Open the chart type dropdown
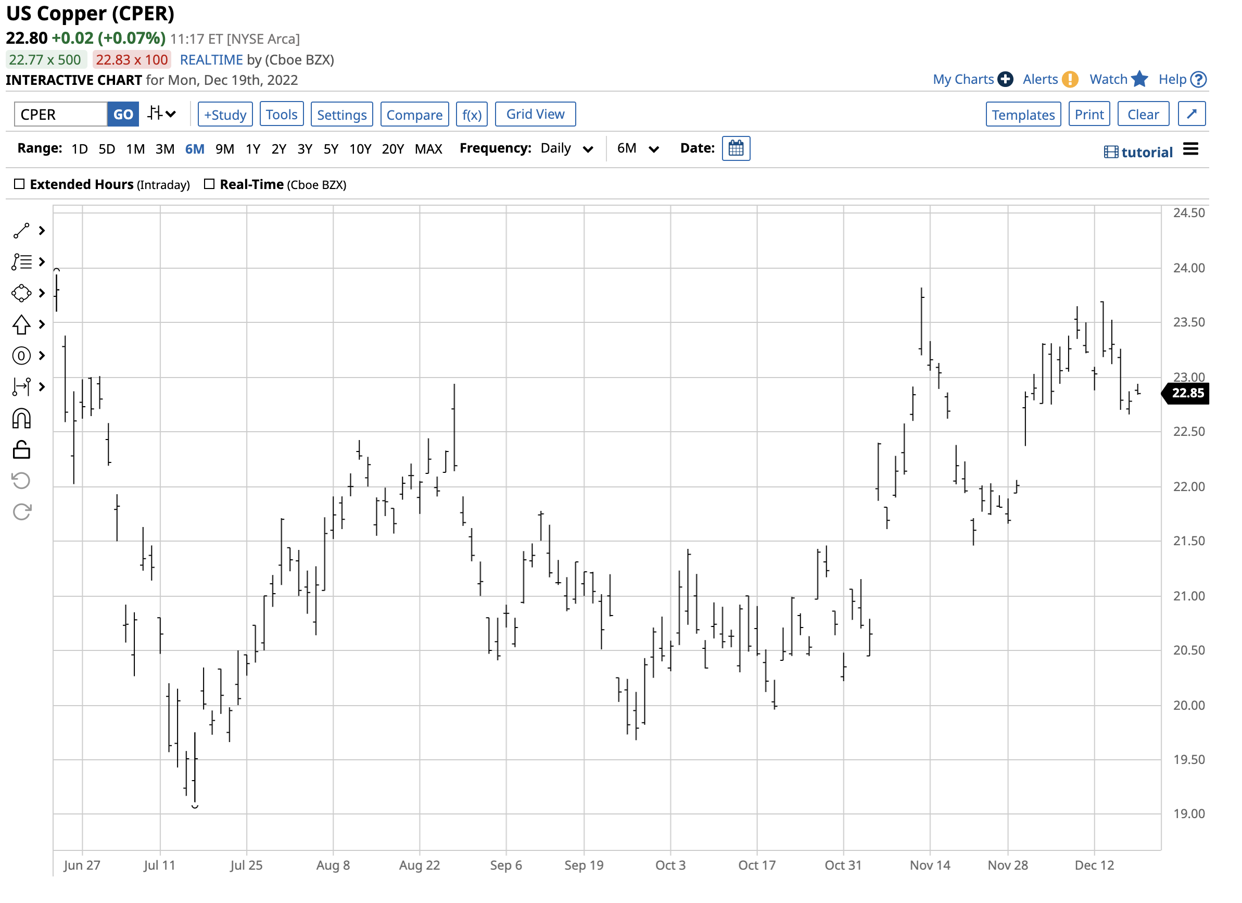Viewport: 1242px width, 903px height. tap(160, 114)
